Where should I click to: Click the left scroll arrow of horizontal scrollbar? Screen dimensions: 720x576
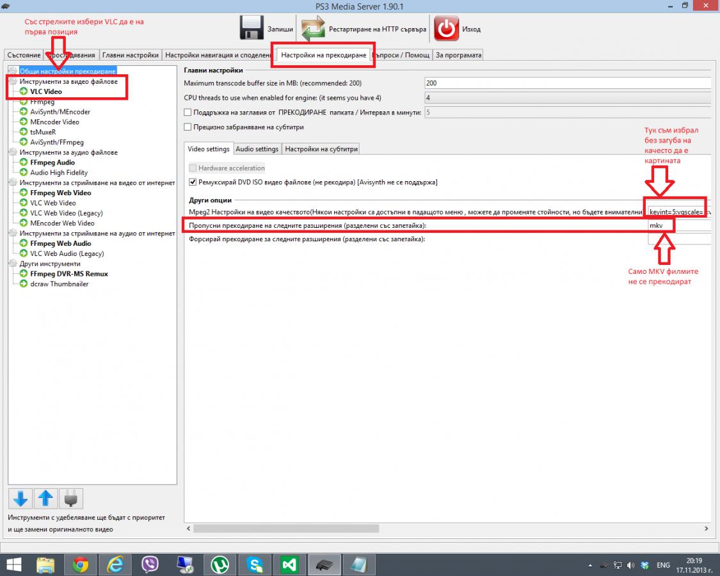pos(188,529)
